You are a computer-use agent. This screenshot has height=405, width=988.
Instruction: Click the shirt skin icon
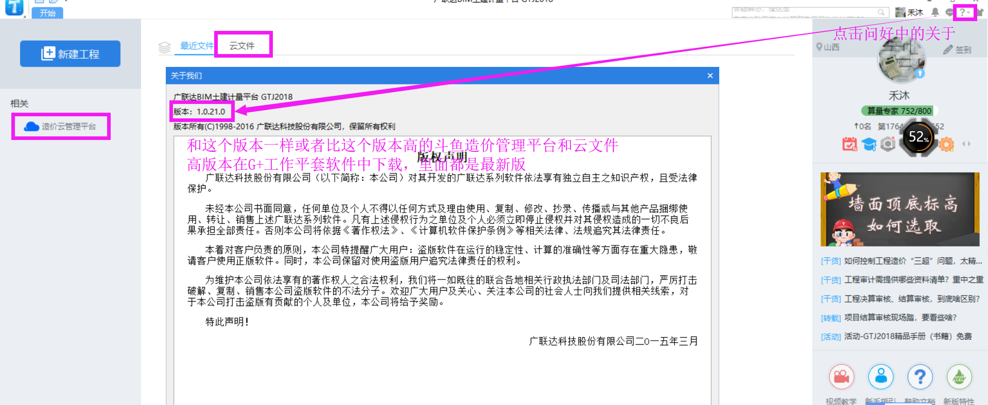[979, 12]
